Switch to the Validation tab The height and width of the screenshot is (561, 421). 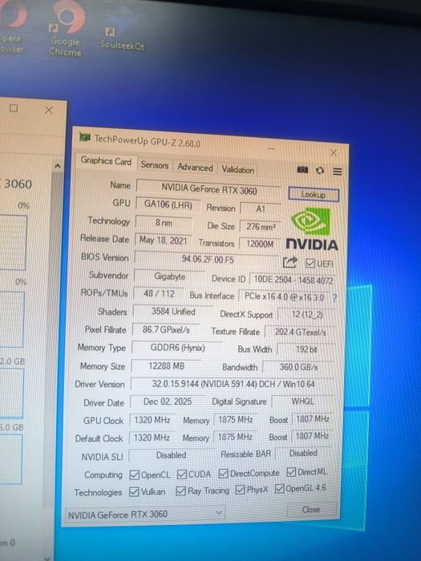pos(237,169)
